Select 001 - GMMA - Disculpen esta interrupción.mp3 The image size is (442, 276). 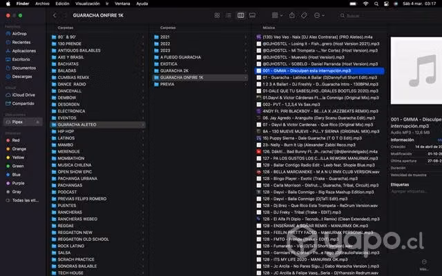tap(320, 70)
